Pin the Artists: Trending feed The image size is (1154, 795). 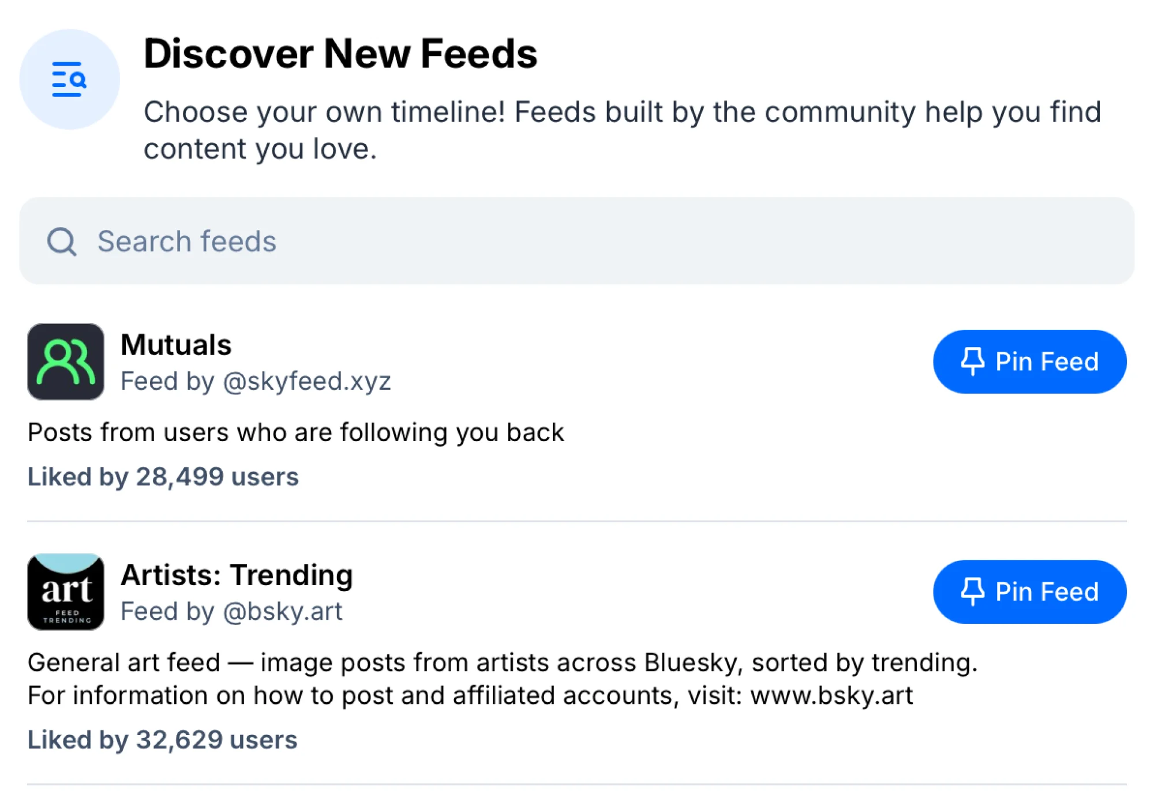click(1029, 592)
